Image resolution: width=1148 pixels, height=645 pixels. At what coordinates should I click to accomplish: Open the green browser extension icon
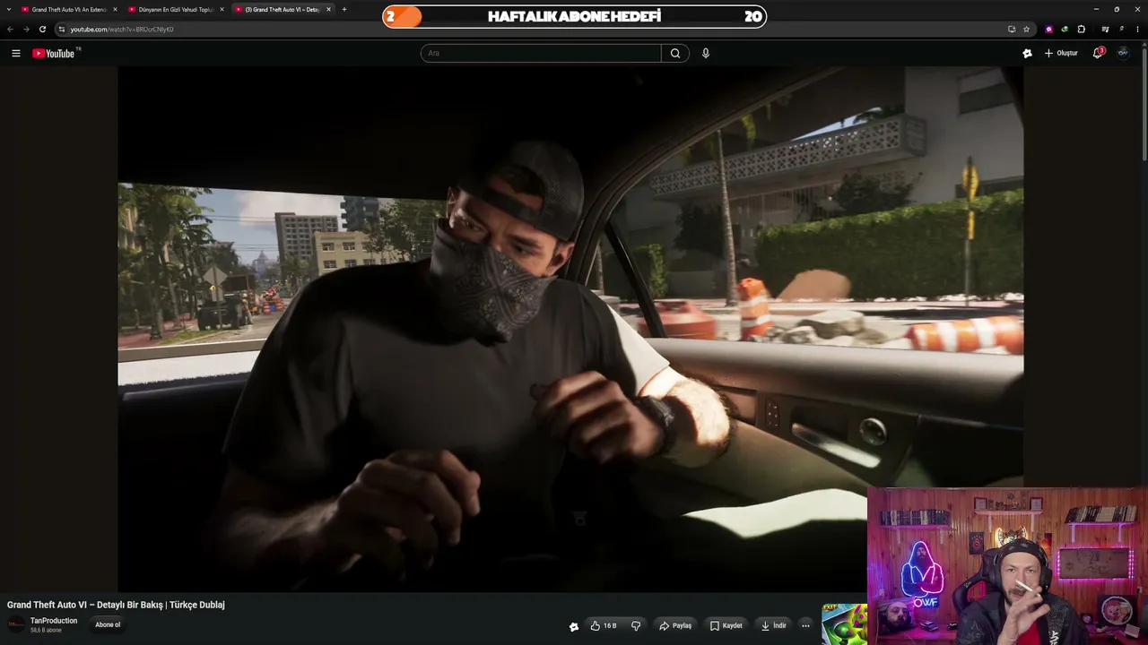[1065, 30]
